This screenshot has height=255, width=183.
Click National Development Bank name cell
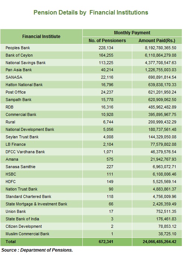41,129
